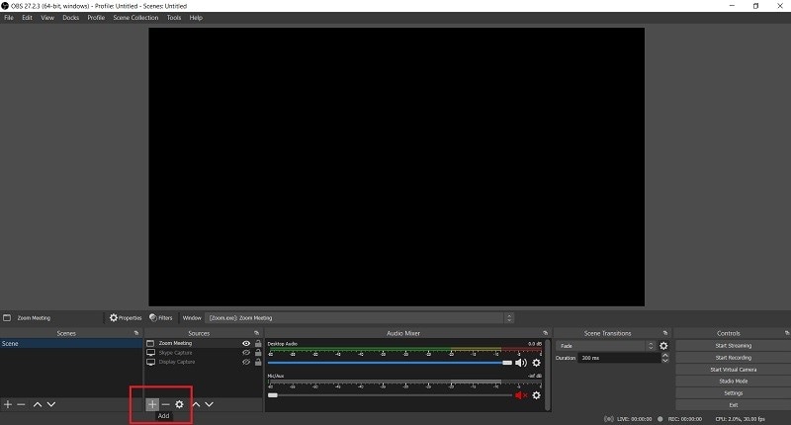
Task: Open the Tools menu
Action: 174,18
